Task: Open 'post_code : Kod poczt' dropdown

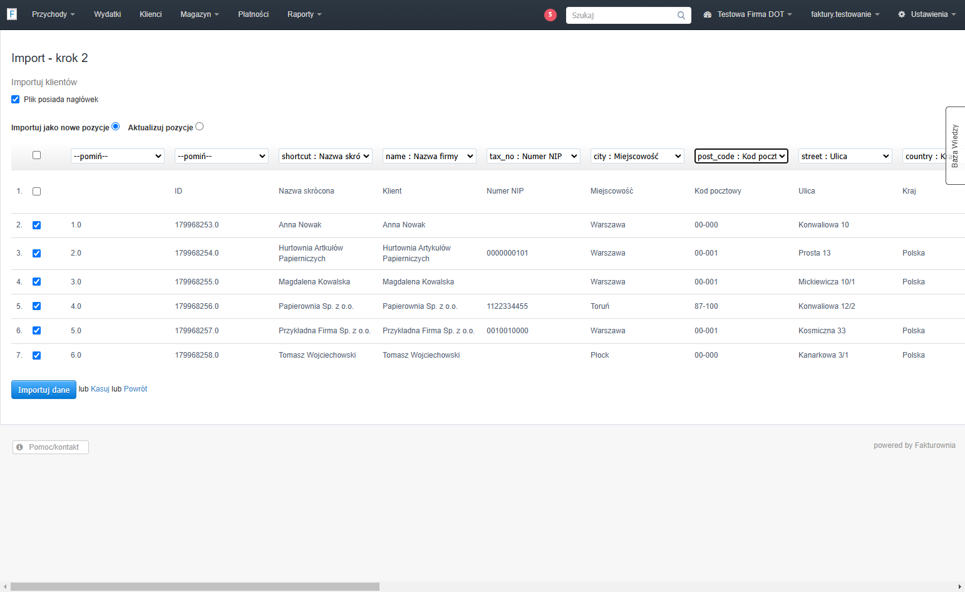Action: [741, 156]
